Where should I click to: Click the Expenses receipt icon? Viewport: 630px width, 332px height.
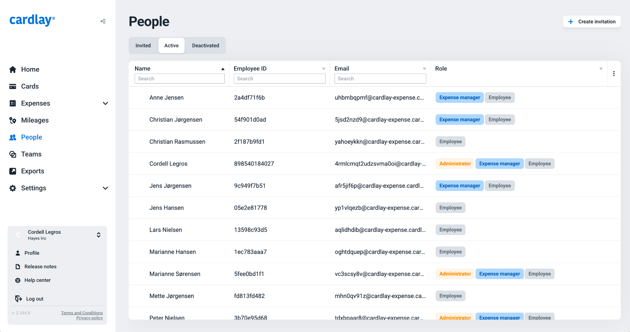13,103
